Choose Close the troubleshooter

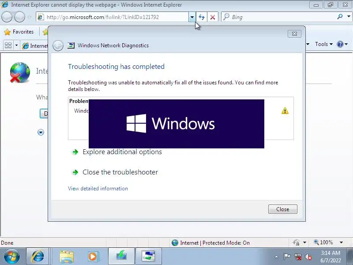(120, 172)
